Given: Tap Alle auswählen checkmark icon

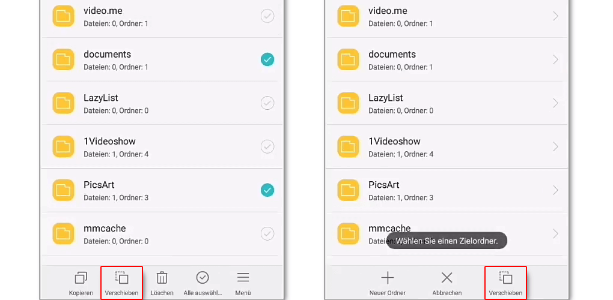Looking at the screenshot, I should pos(203,277).
